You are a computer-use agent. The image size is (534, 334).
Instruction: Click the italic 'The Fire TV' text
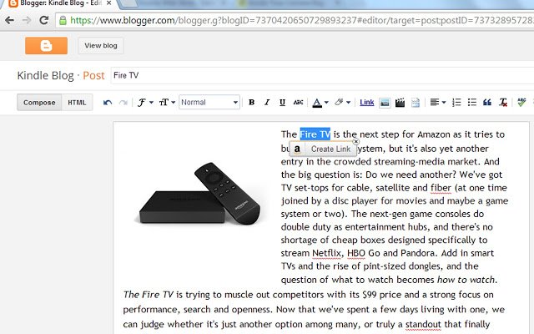coord(149,295)
